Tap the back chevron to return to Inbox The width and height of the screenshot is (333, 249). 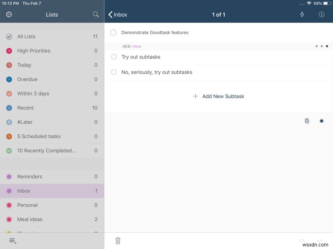tap(110, 14)
